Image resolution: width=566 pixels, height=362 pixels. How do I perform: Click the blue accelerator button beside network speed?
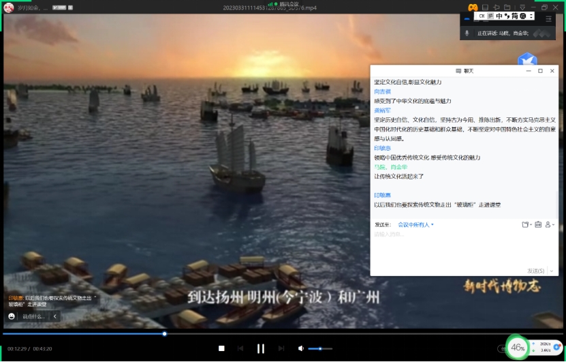pos(557,347)
